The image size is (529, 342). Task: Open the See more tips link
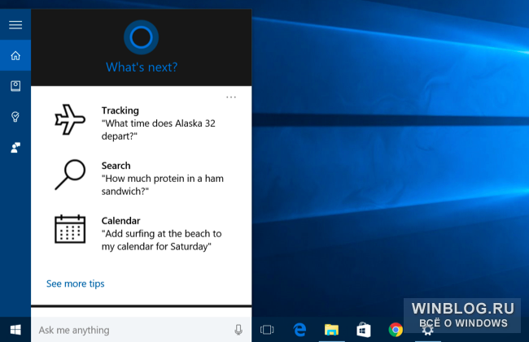coord(75,284)
